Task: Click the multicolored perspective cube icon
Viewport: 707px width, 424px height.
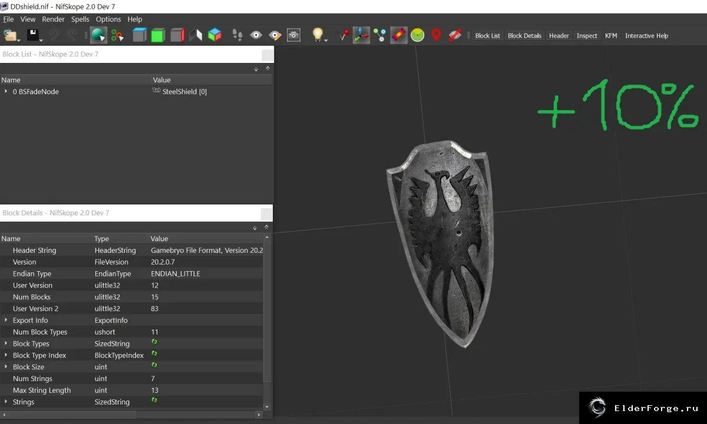Action: pos(215,35)
